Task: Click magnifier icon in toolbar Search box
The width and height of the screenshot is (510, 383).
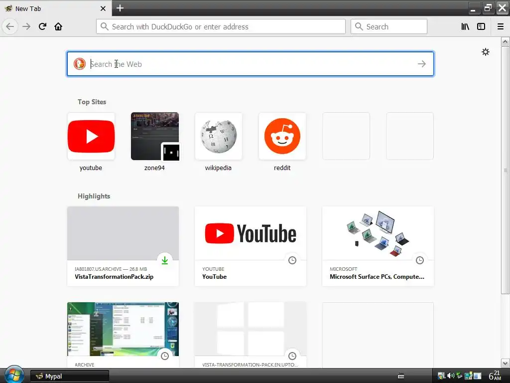Action: tap(359, 26)
